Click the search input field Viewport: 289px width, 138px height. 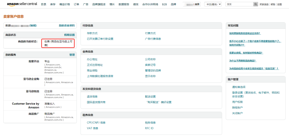pyautogui.click(x=239, y=4)
